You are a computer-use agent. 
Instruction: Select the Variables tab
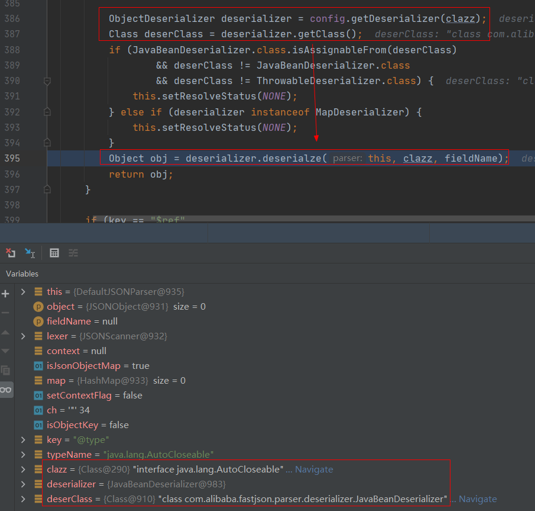[x=22, y=274]
